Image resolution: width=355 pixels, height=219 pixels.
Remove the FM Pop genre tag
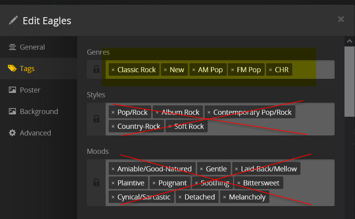point(233,70)
